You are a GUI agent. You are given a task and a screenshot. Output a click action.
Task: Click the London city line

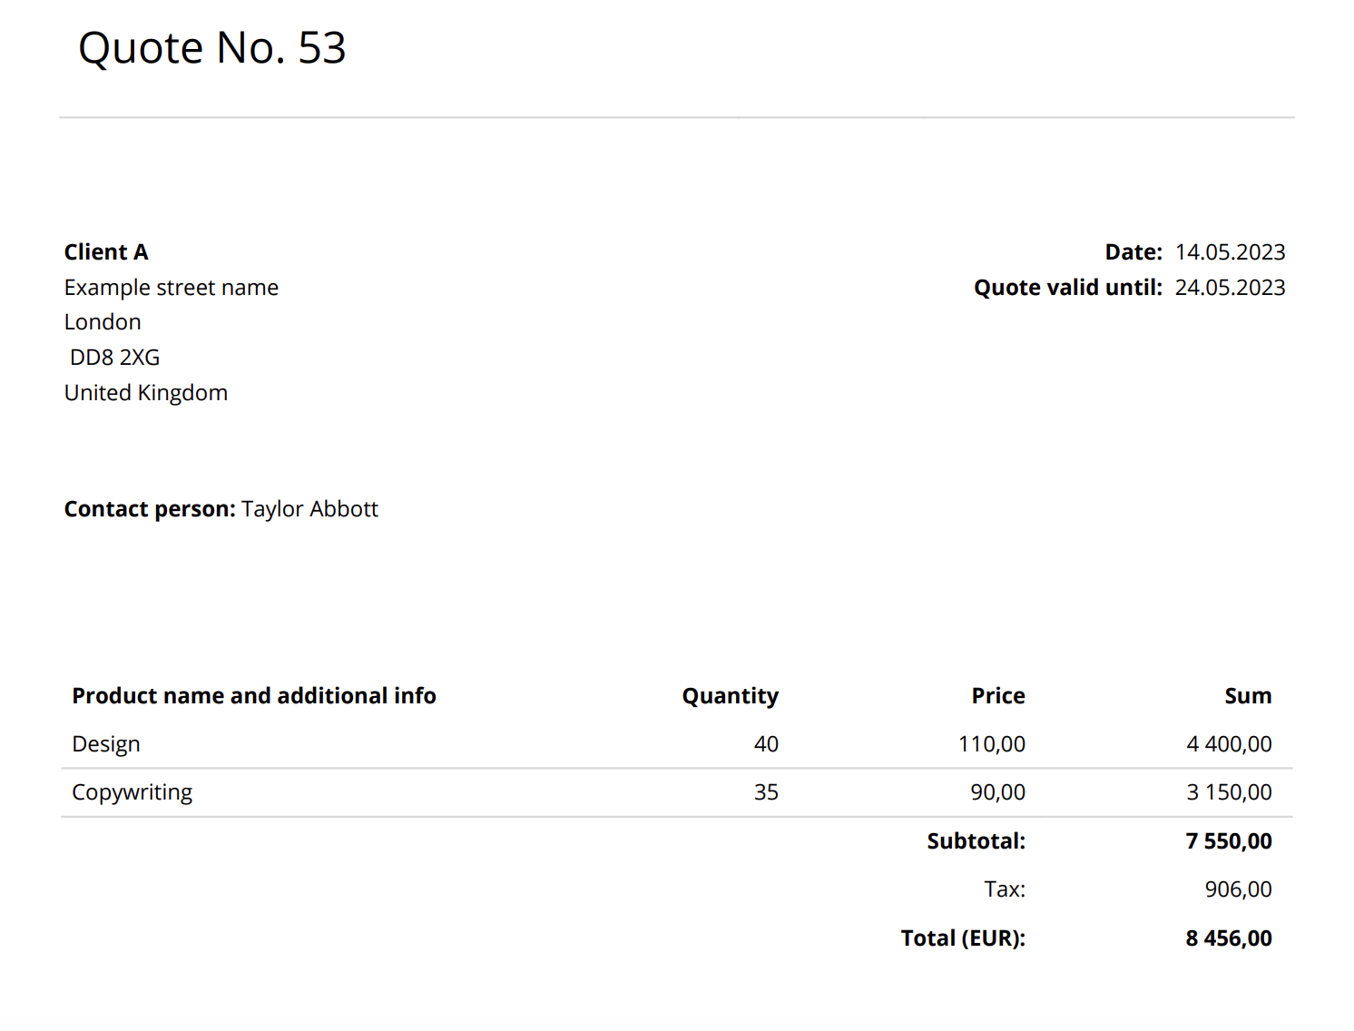point(103,322)
